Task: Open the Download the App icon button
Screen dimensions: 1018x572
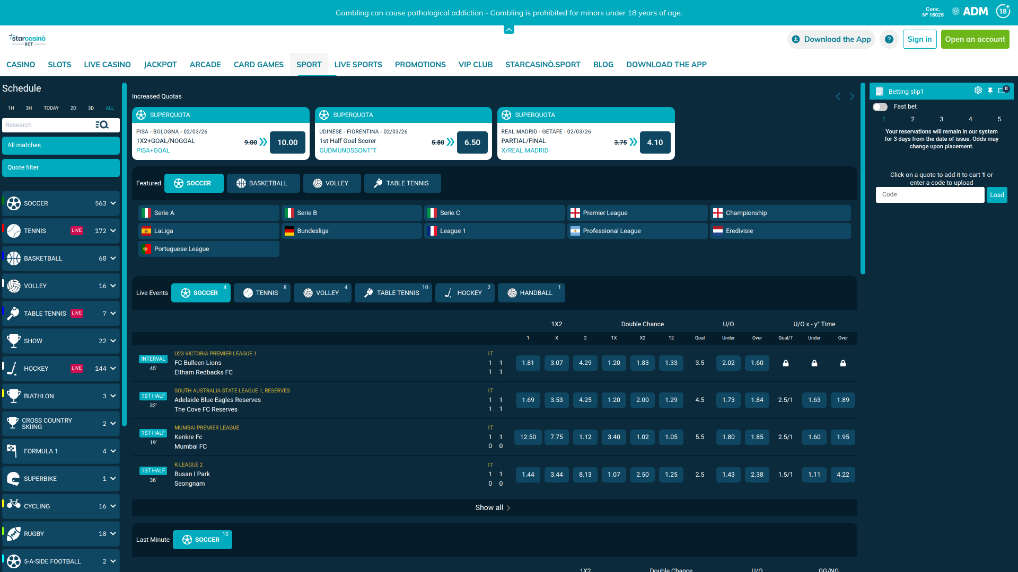Action: pyautogui.click(x=796, y=39)
